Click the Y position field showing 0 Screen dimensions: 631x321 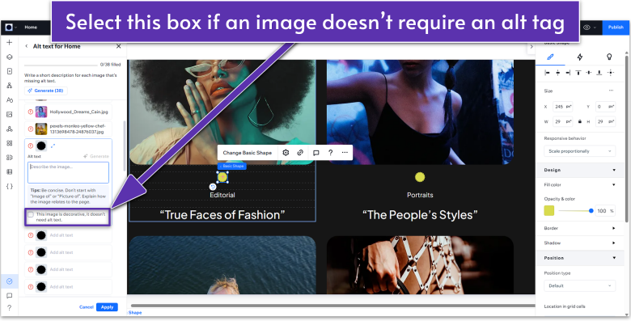[x=605, y=107]
